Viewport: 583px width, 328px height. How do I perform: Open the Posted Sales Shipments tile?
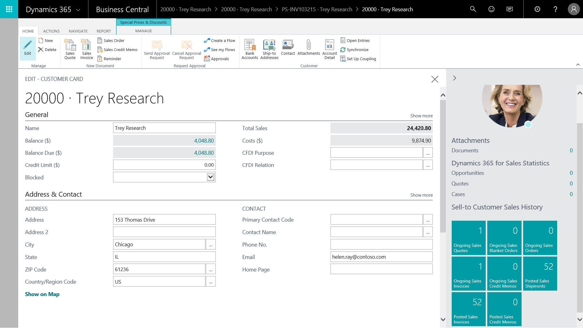point(540,274)
